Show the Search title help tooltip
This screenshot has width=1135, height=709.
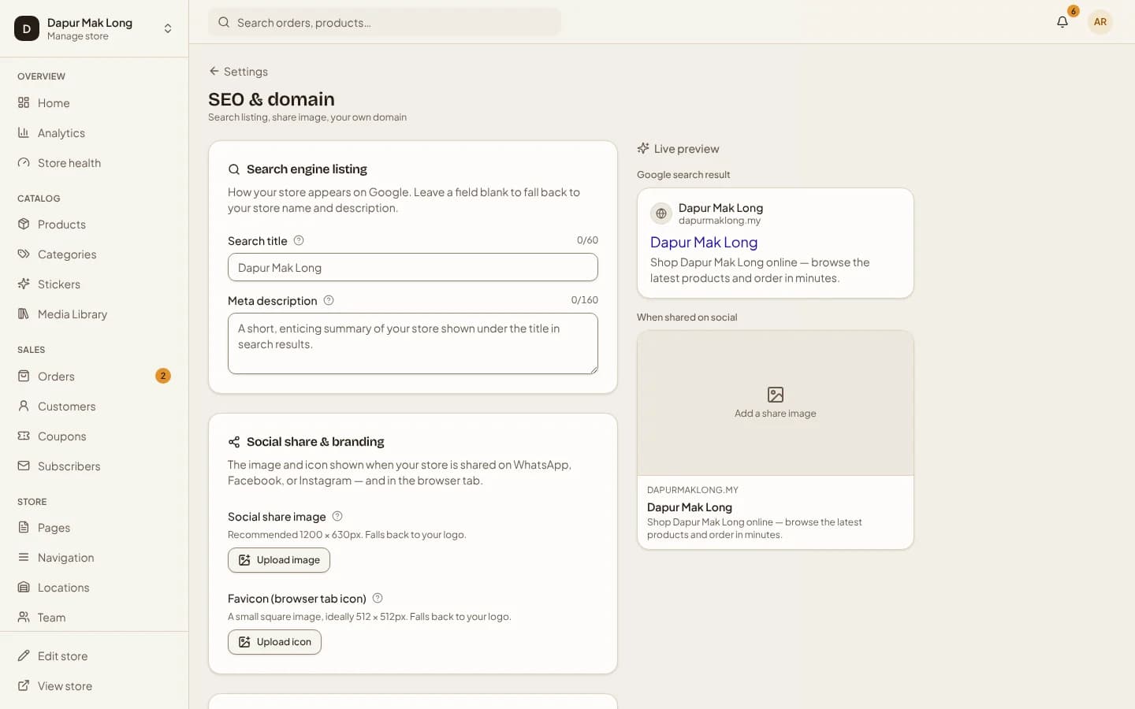coord(299,241)
